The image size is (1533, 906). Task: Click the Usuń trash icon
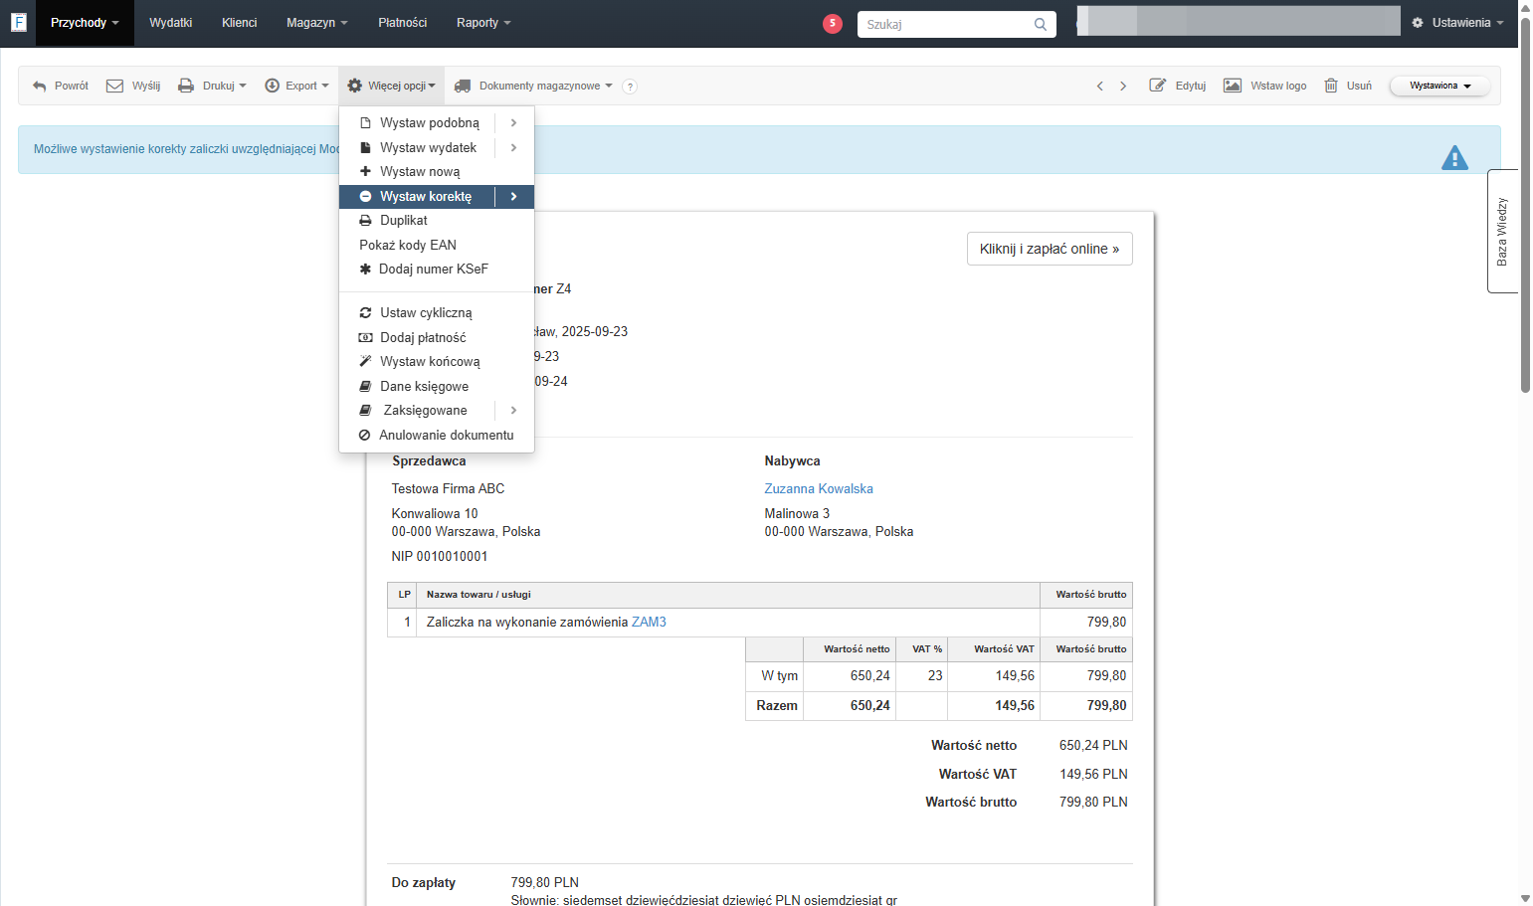pos(1331,86)
